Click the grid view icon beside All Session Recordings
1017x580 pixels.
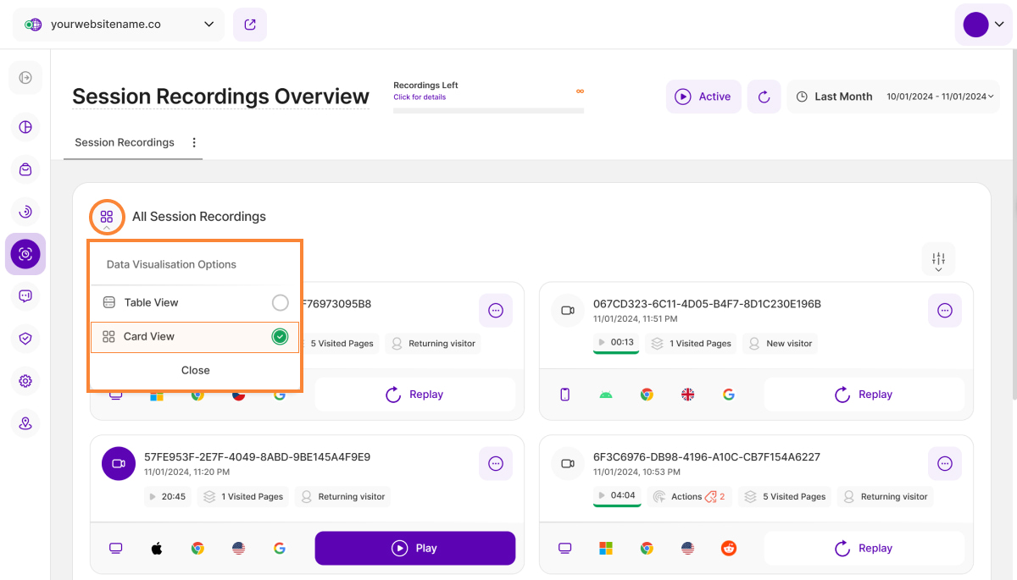click(107, 217)
